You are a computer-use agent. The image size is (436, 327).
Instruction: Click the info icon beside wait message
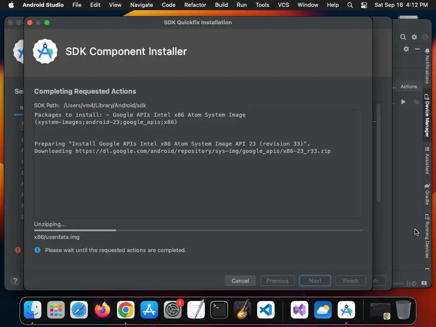[37, 250]
